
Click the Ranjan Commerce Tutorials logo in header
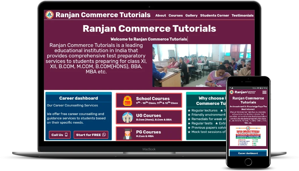pos(50,14)
